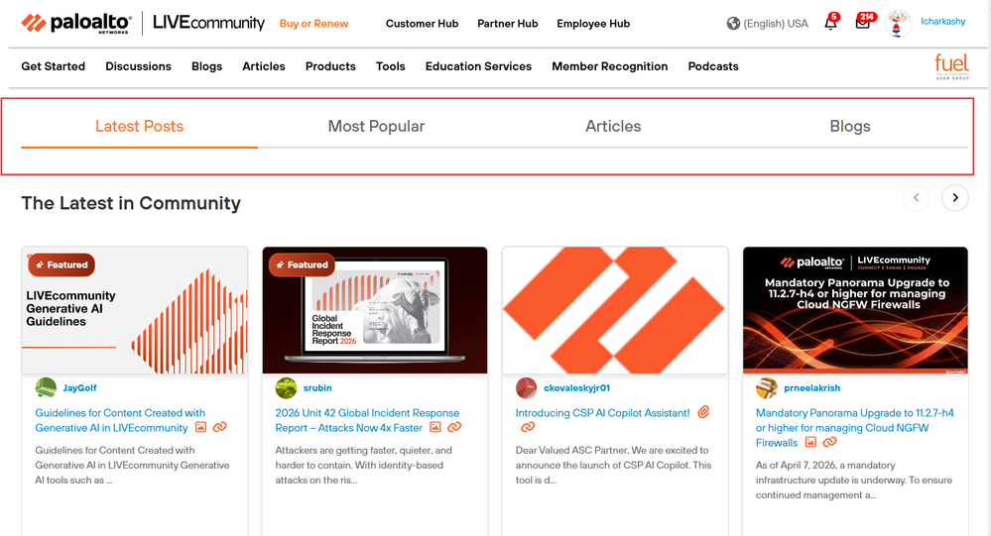Go to the next carousel slide arrow
991x536 pixels.
coord(955,197)
